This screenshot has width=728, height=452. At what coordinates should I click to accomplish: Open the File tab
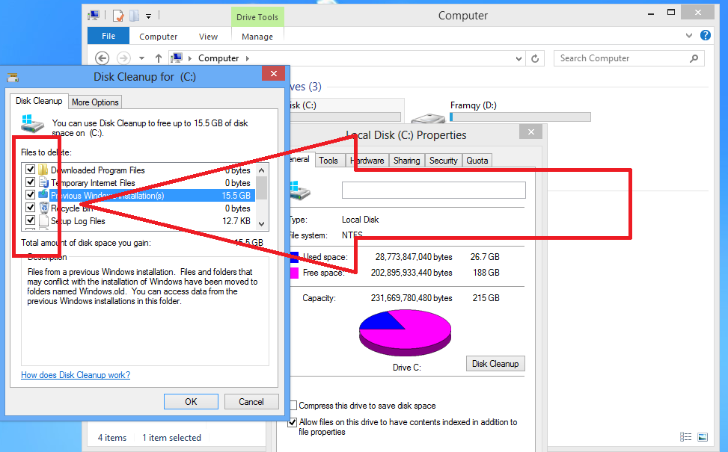[108, 36]
